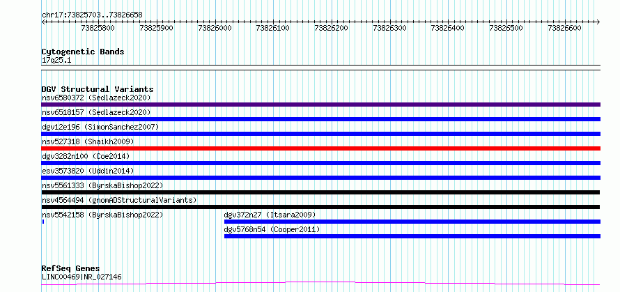
Task: Select the blue dgv3282n100 variant bar
Action: (x=320, y=163)
